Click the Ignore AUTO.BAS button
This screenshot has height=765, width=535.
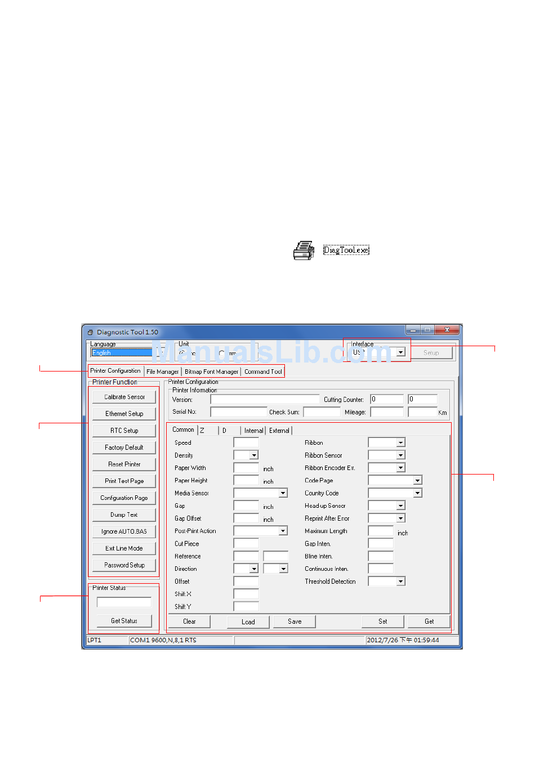point(124,531)
